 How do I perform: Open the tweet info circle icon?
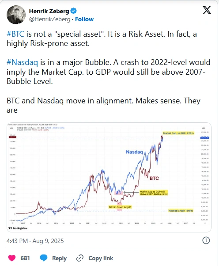tap(206, 240)
